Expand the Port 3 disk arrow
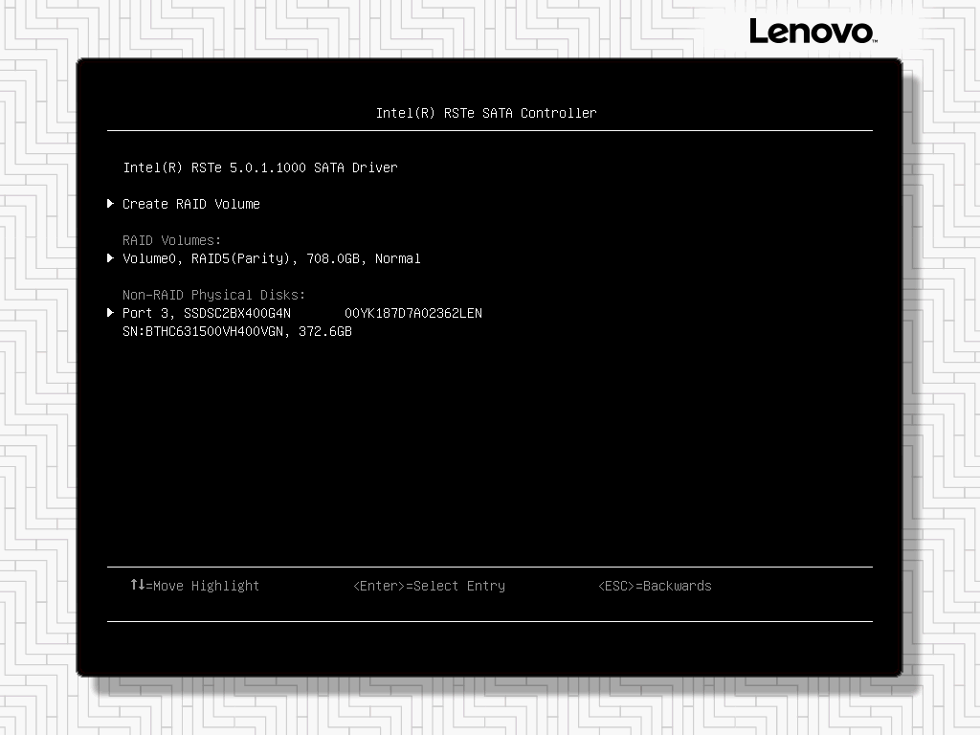 tap(111, 313)
